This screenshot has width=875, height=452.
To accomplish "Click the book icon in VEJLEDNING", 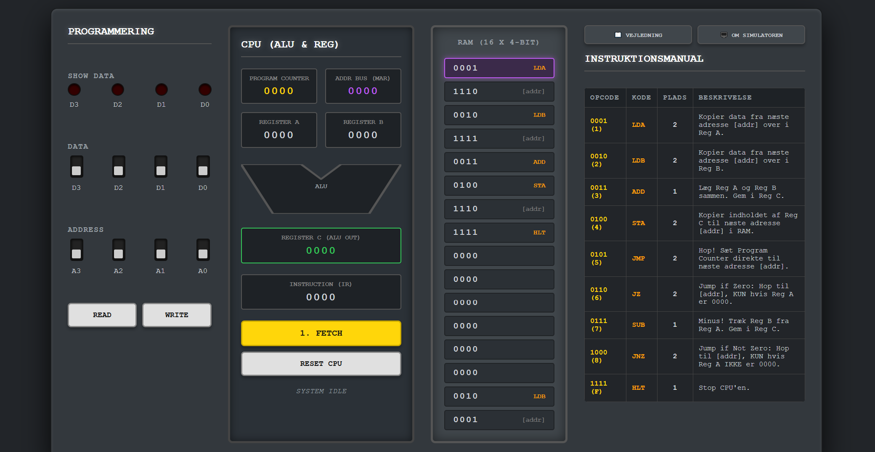I will (618, 35).
